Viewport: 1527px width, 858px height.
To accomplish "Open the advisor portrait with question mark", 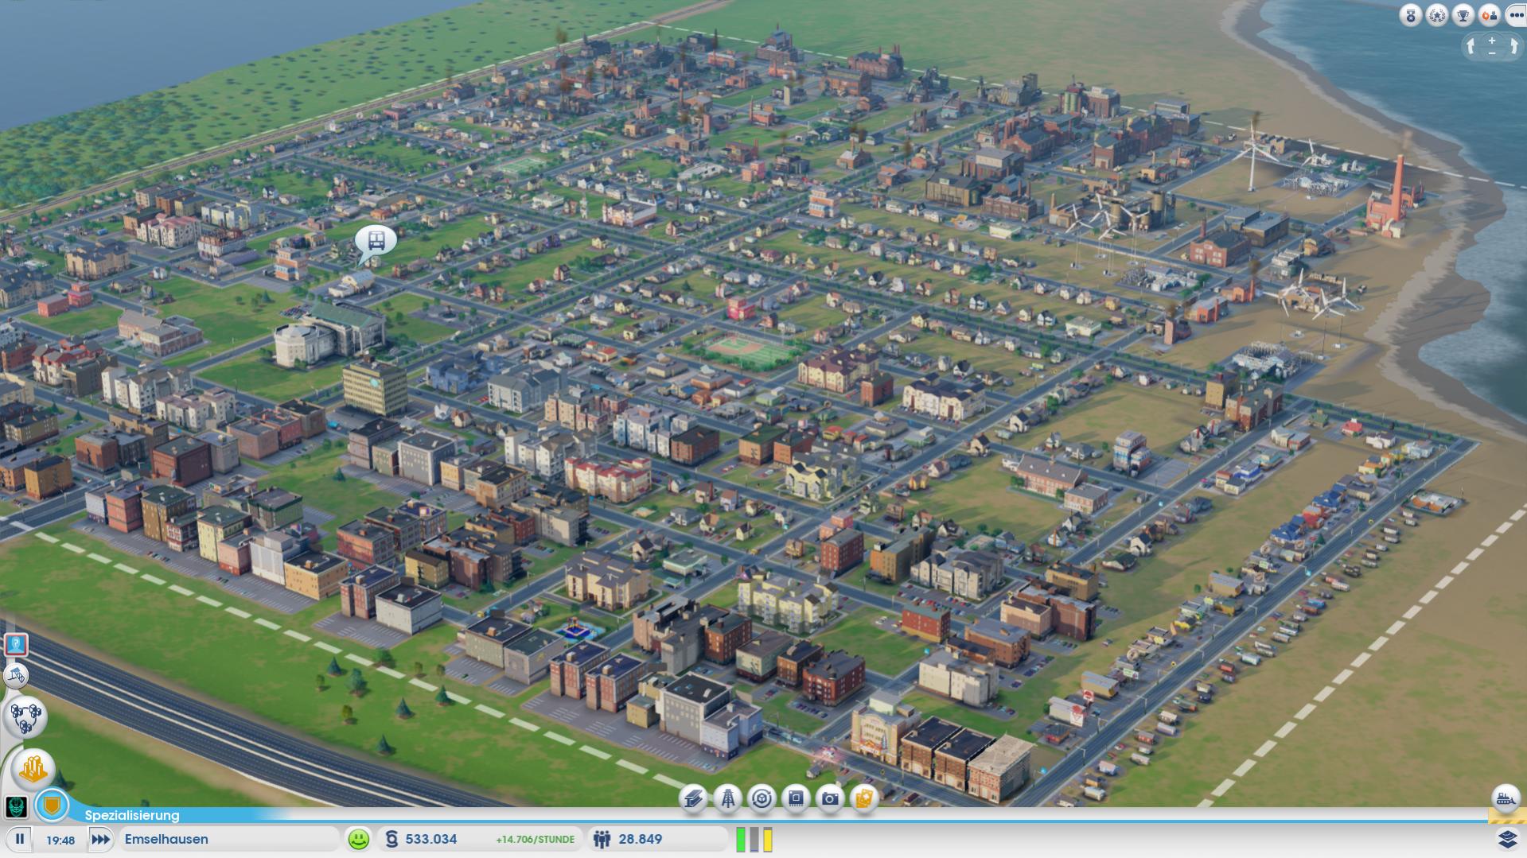I will click(16, 644).
